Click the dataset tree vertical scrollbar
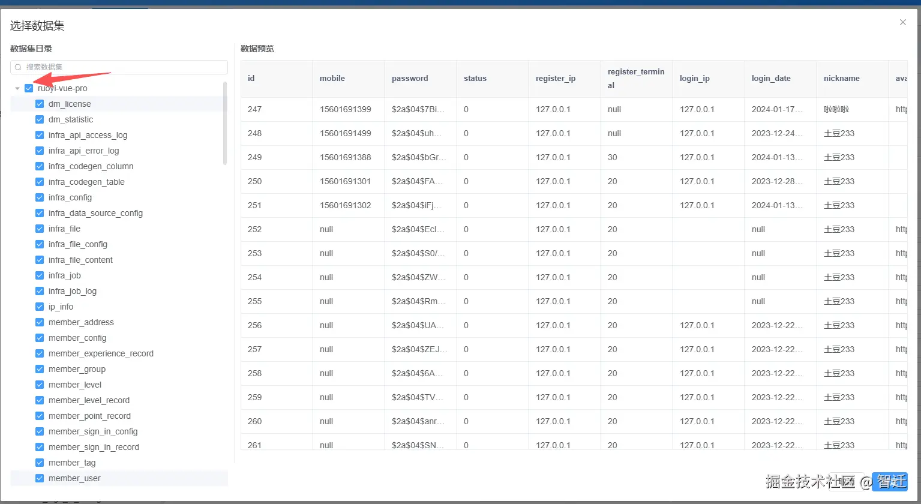 coord(225,124)
